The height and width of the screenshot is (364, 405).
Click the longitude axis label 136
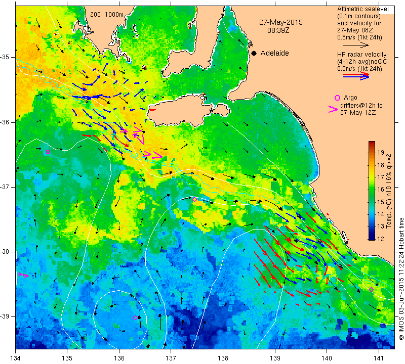pyautogui.click(x=119, y=358)
